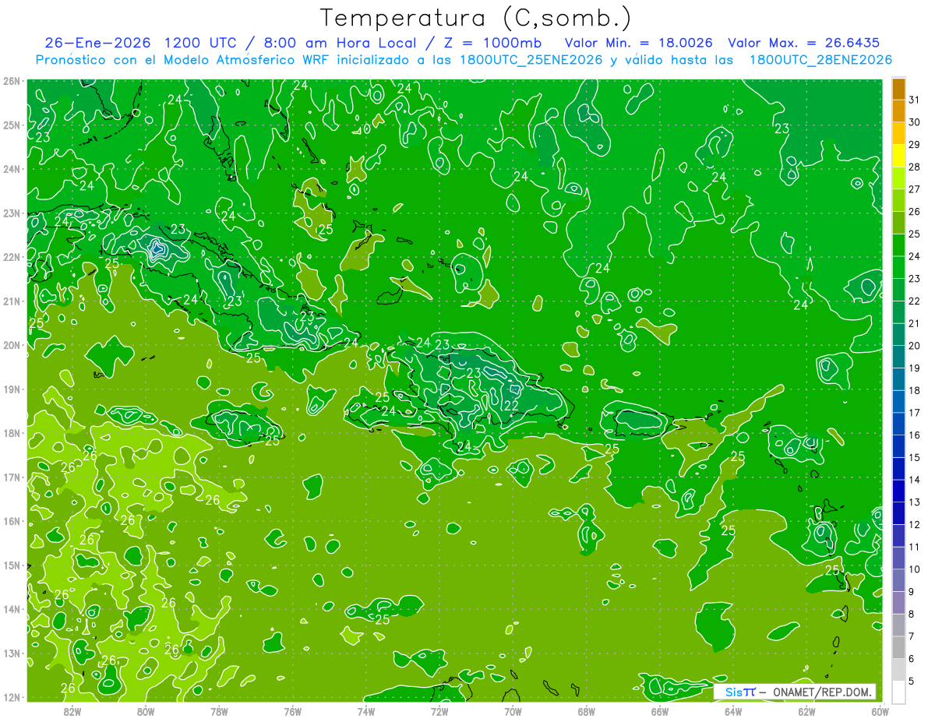Click the color scale label "14"
935x722 pixels.
click(915, 480)
